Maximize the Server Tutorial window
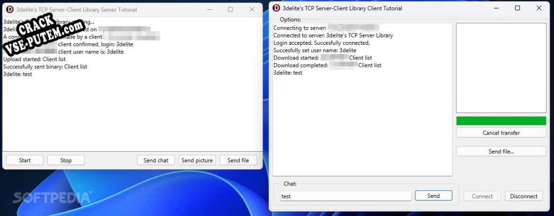Screen dimensions: 554x216 pos(230,9)
